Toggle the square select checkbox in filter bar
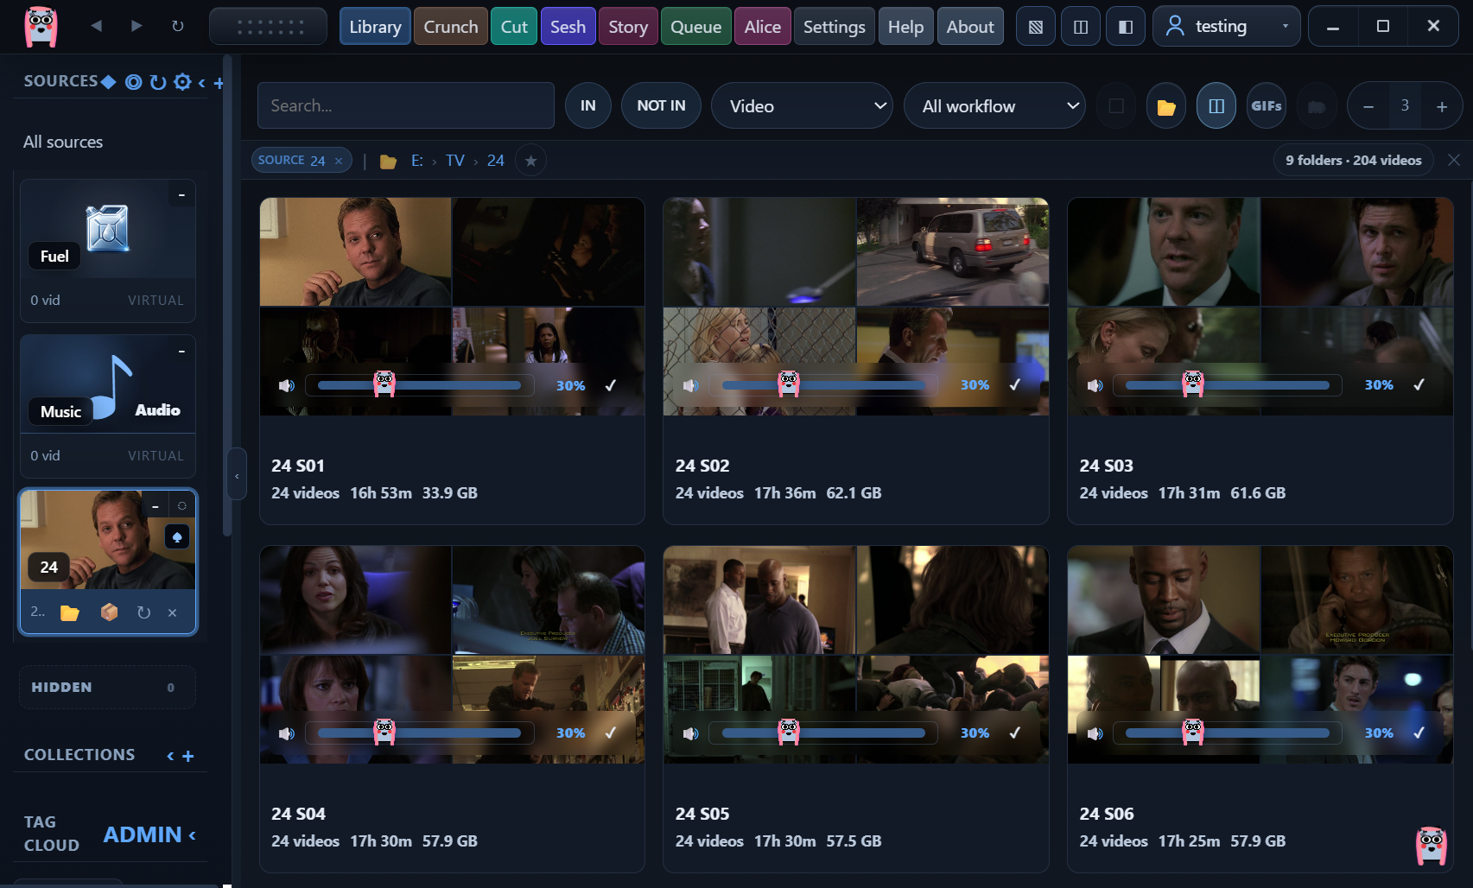Screen dimensions: 1473x888 [1116, 106]
